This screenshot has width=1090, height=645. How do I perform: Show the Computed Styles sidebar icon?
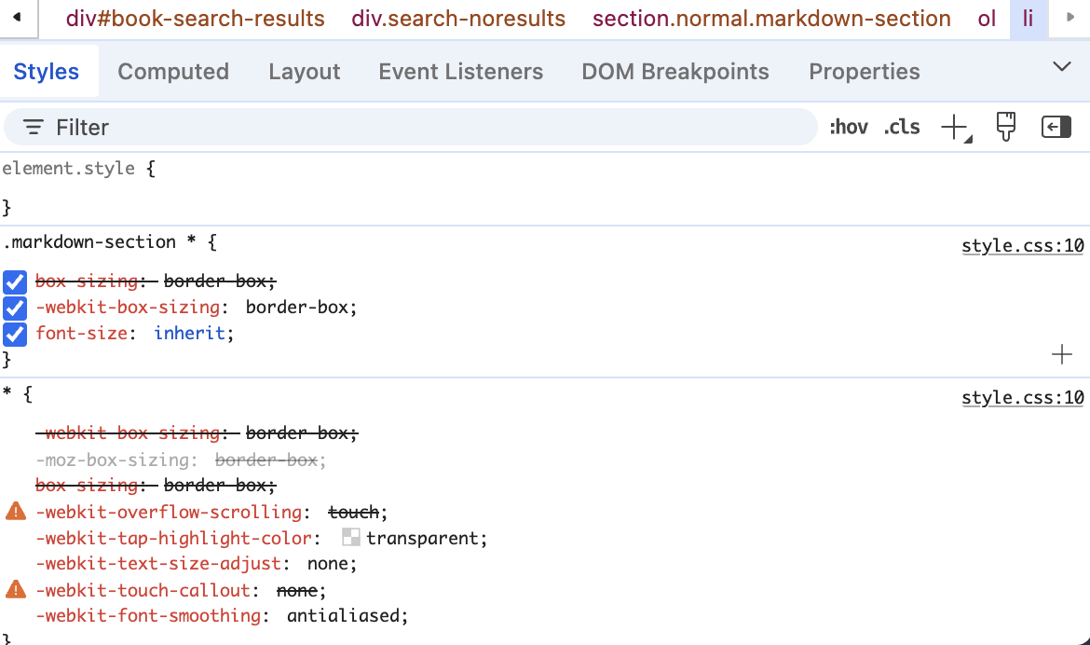tap(1056, 127)
